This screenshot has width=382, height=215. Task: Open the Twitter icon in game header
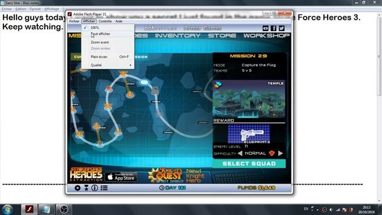pyautogui.click(x=282, y=28)
